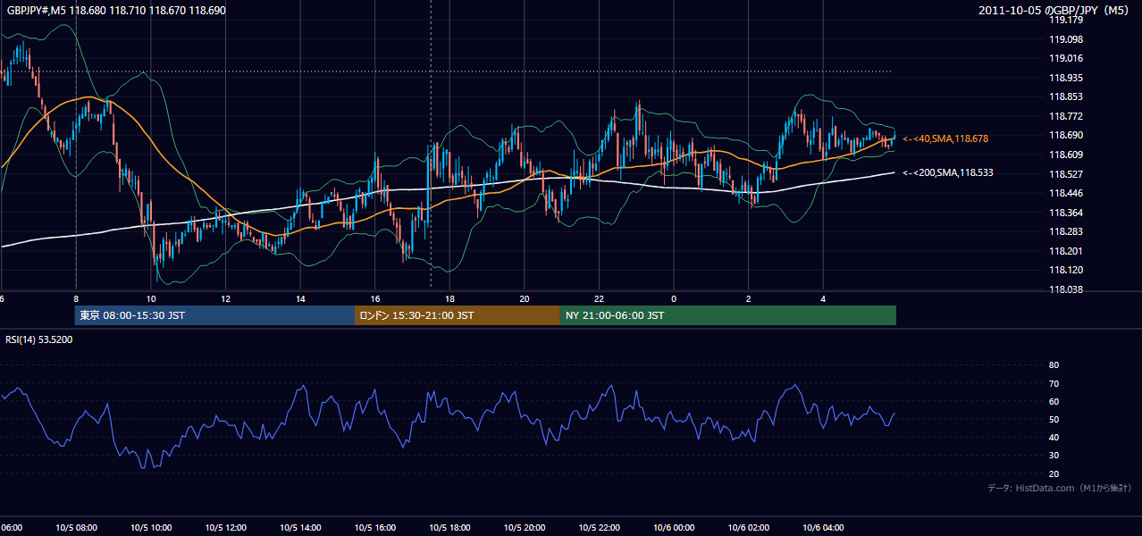Click the 40 SMA 118.678 label
The width and height of the screenshot is (1142, 536).
click(945, 139)
